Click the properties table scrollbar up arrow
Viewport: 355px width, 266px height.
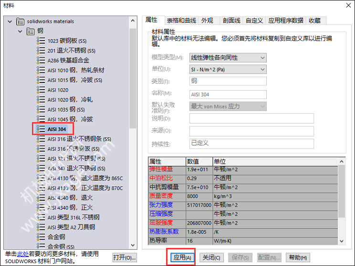coord(342,162)
